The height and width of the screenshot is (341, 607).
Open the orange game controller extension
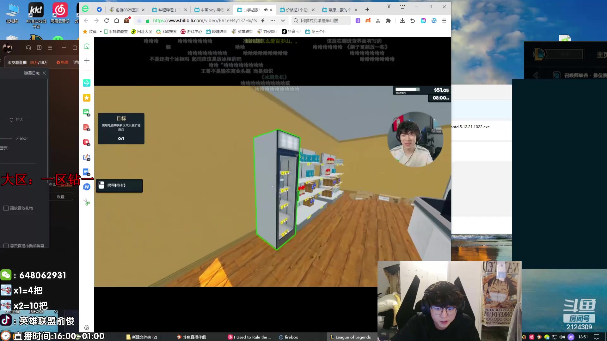[x=368, y=21]
